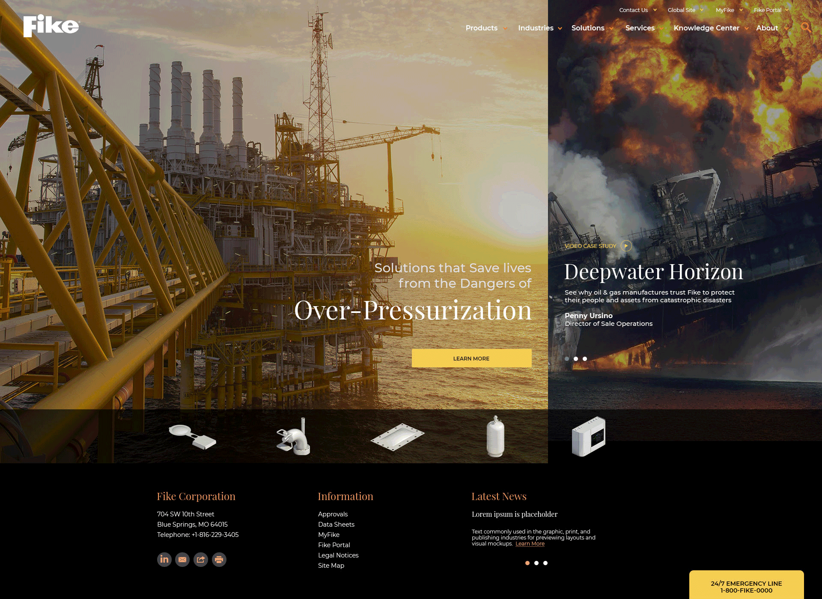Open the Industries menu item
822x599 pixels.
pyautogui.click(x=536, y=28)
